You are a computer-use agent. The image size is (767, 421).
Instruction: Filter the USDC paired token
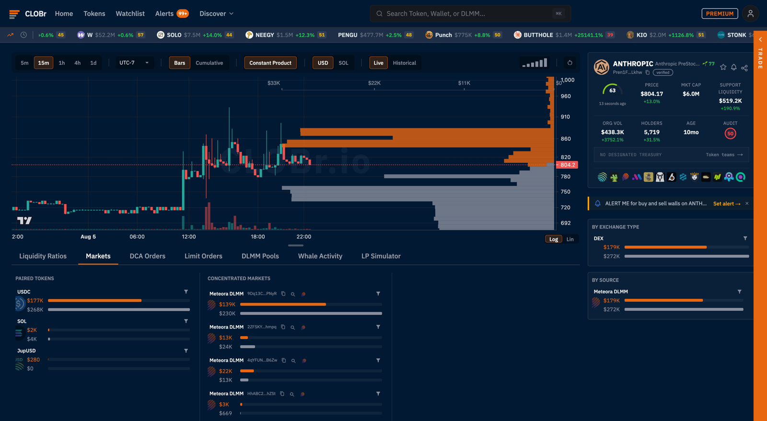tap(186, 292)
